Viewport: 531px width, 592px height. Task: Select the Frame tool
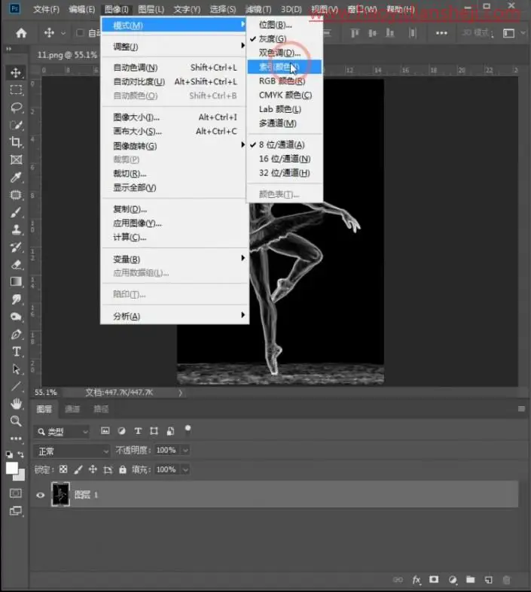pos(16,159)
